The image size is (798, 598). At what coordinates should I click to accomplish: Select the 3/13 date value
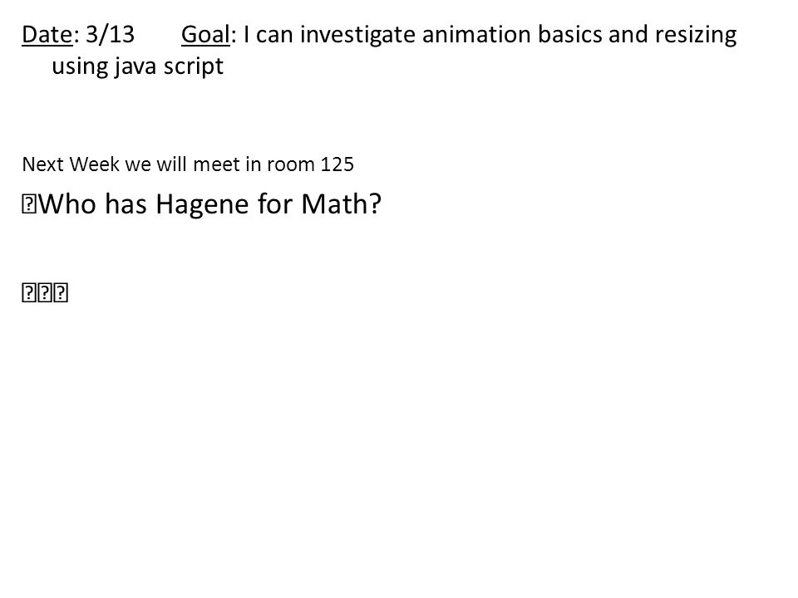pos(110,35)
